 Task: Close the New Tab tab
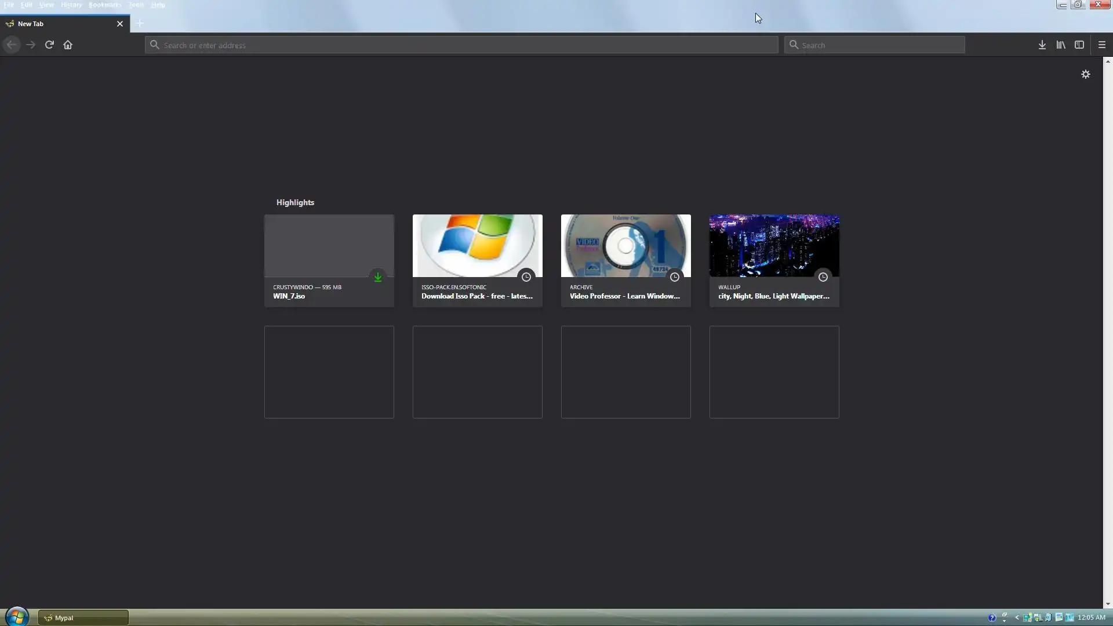(x=120, y=24)
